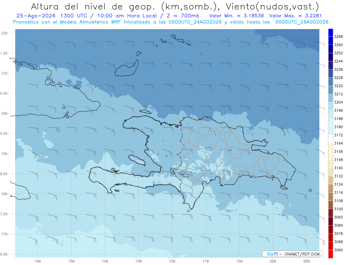Click the 75W longitude axis label
344x265 pixels.
click(x=71, y=261)
